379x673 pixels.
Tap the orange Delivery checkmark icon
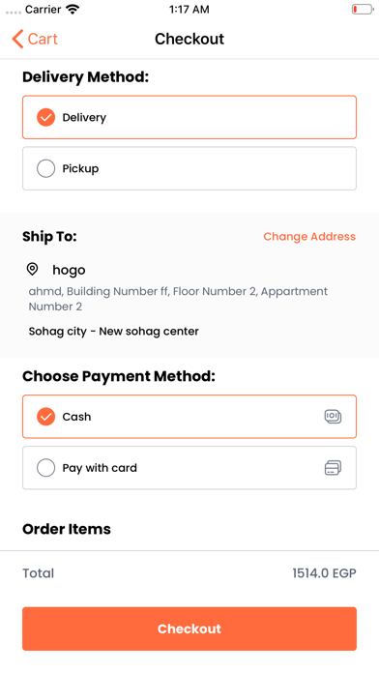point(46,117)
